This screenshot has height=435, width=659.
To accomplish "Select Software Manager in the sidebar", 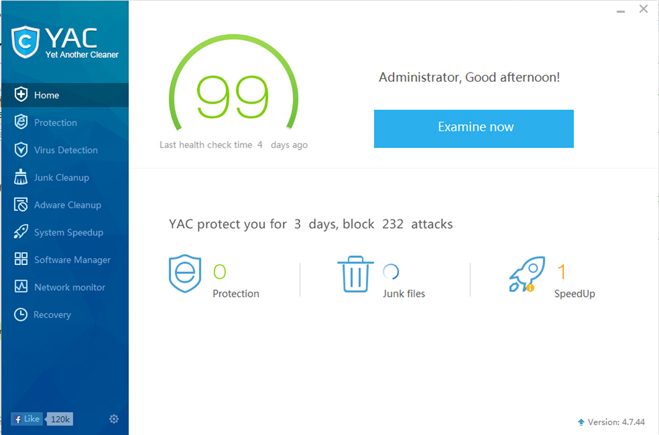I will (x=72, y=260).
